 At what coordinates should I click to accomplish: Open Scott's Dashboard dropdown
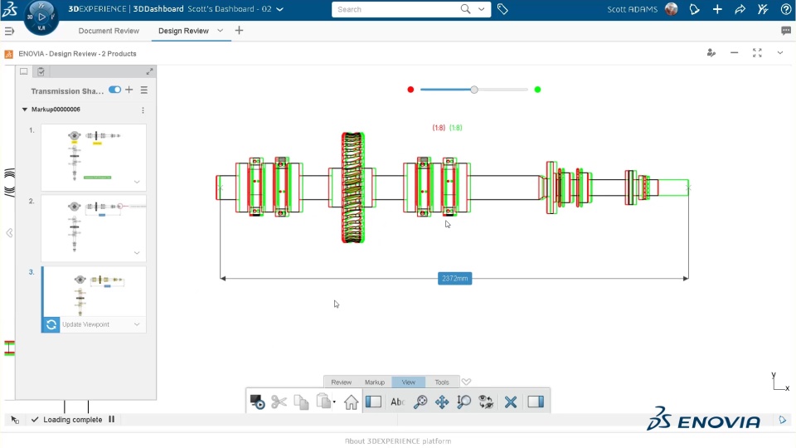coord(279,9)
